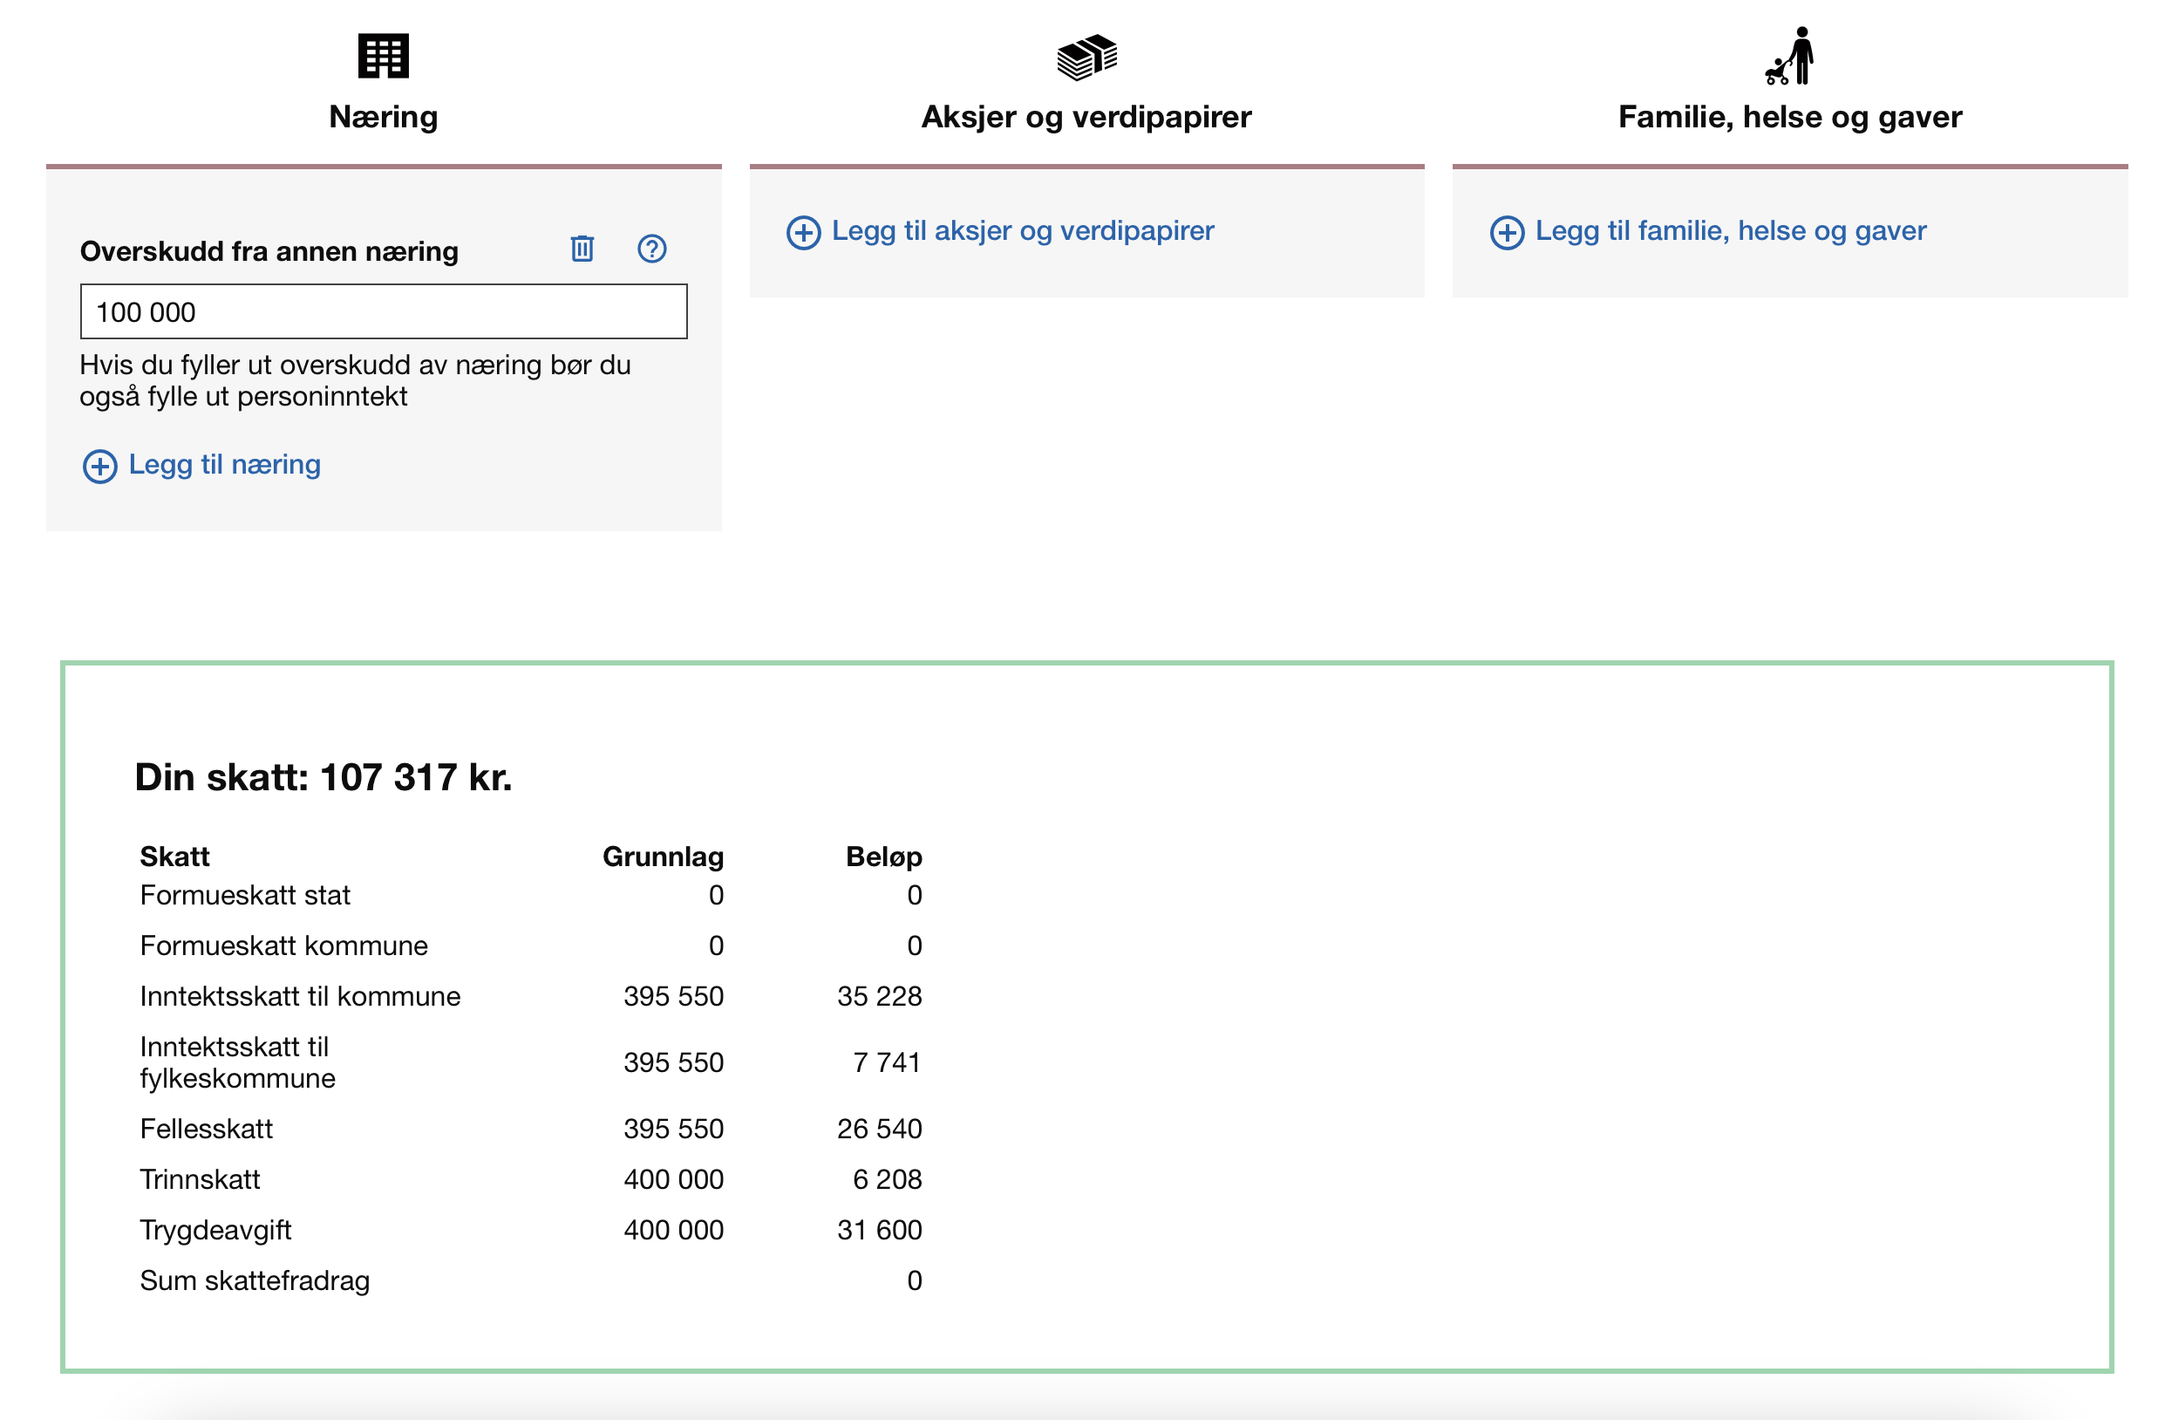
Task: Click the Fellesskatt row label
Action: tap(207, 1130)
